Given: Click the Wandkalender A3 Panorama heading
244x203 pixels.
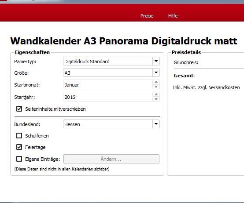Looking at the screenshot, I should [124, 41].
